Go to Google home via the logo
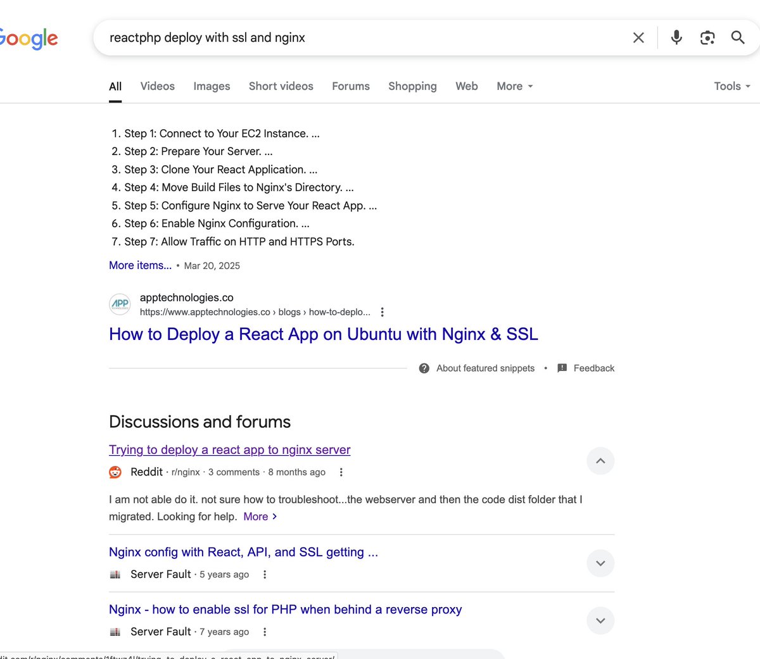 (28, 38)
